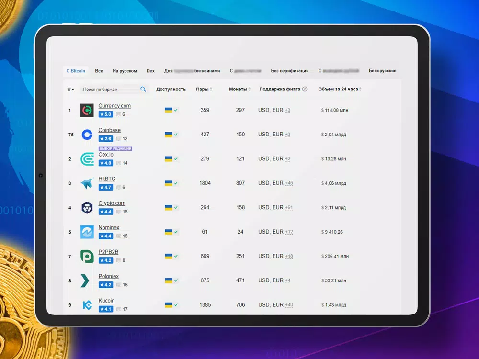479x359 pixels.
Task: Click Poloniex coins count 471
Action: (240, 280)
